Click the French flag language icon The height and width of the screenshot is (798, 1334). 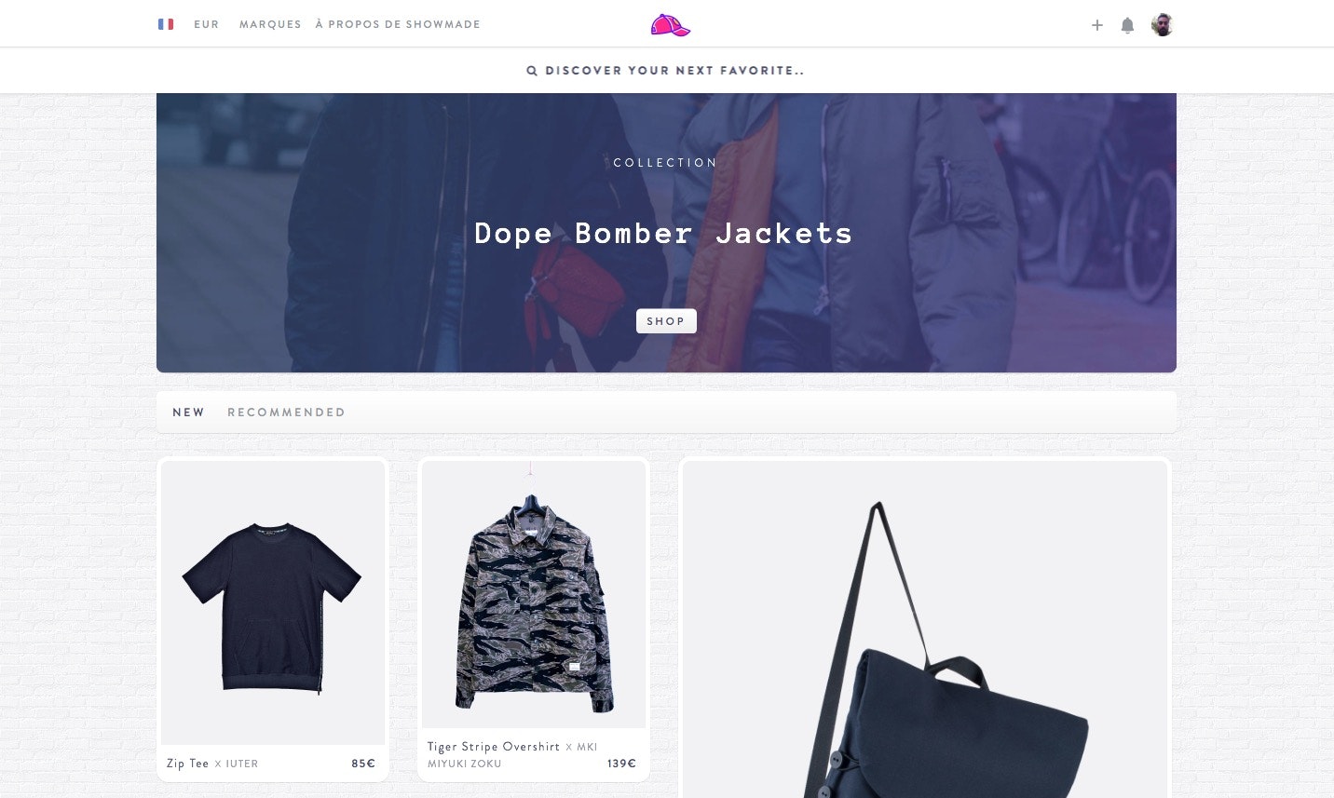coord(166,24)
